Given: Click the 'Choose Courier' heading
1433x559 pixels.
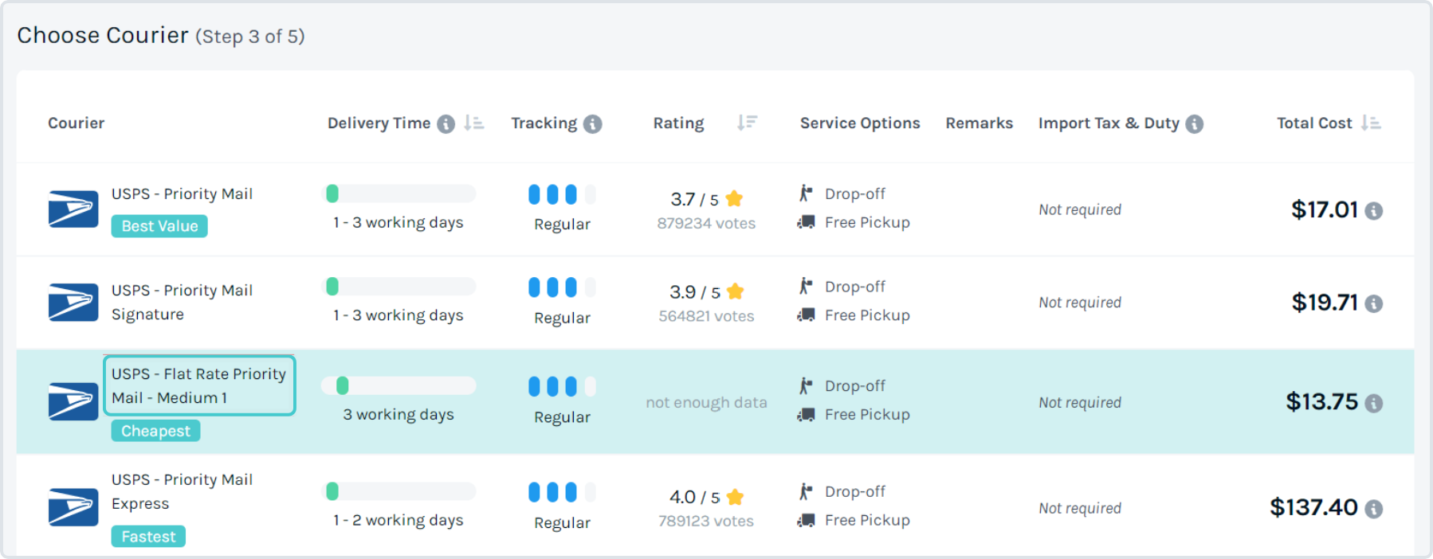Looking at the screenshot, I should (x=103, y=35).
